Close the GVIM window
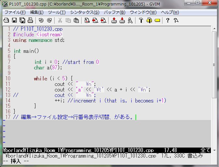Viewport: 219px width, 167px height. click(210, 3)
